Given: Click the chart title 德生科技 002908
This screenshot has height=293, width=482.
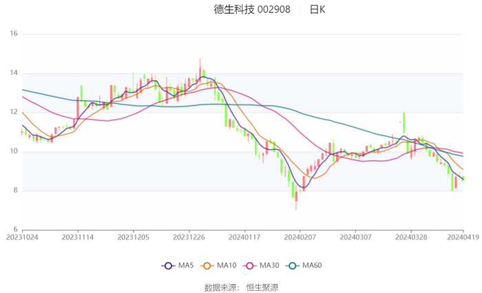Looking at the screenshot, I should click(251, 10).
